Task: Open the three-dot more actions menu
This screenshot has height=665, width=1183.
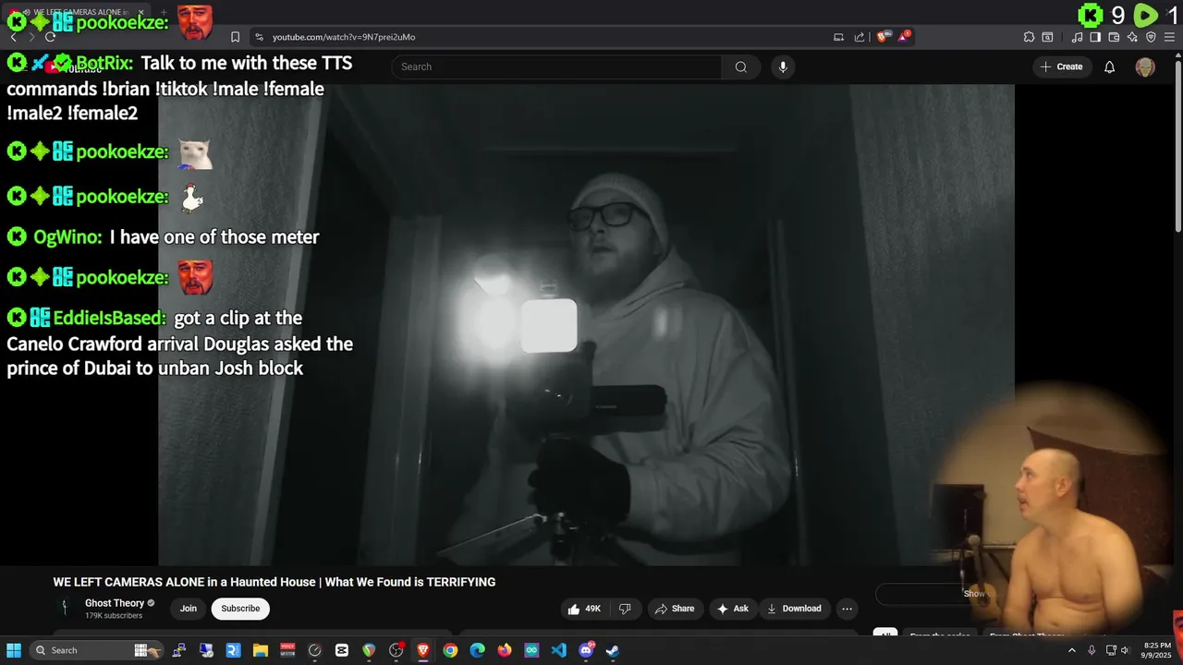Action: tap(847, 608)
